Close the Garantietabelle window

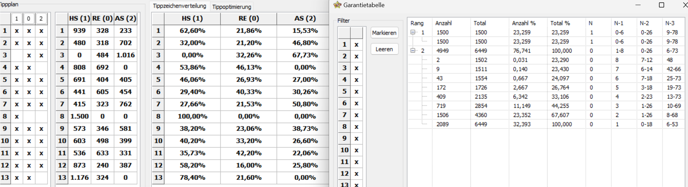coord(685,5)
